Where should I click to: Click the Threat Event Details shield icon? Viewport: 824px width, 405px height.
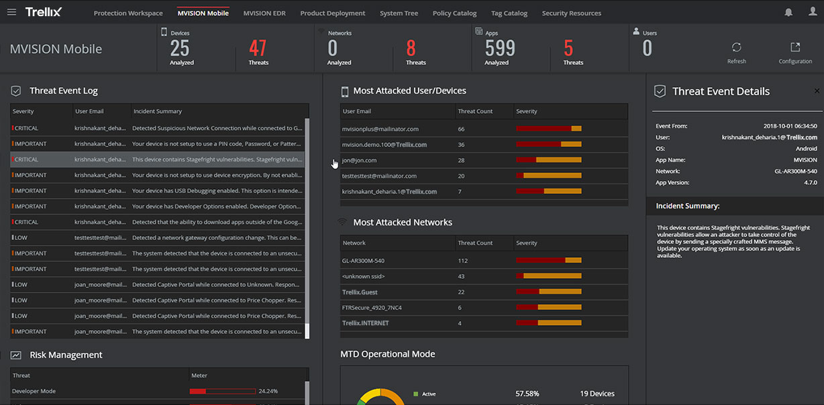tap(660, 91)
